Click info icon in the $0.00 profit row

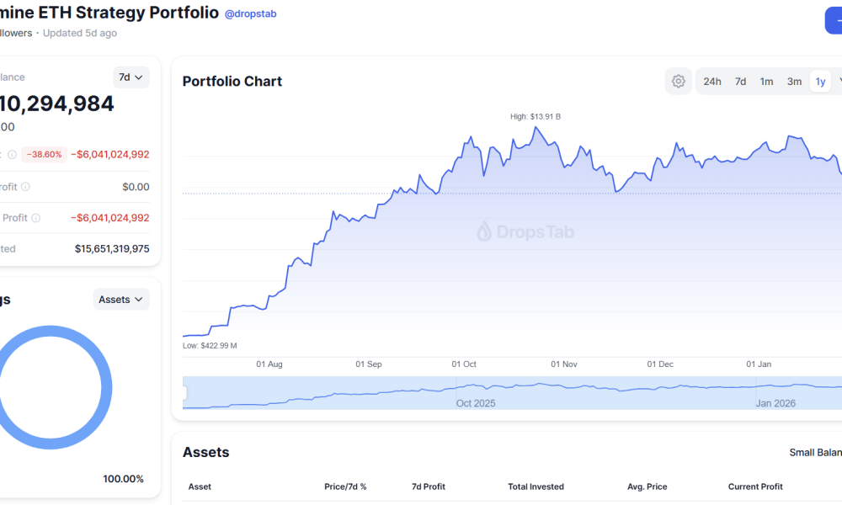point(25,187)
